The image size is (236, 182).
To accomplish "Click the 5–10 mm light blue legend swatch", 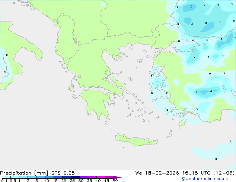I will (41, 177).
